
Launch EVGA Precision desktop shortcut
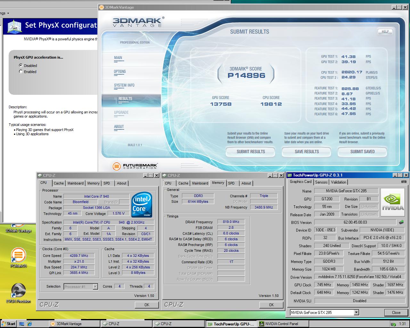tap(18, 293)
